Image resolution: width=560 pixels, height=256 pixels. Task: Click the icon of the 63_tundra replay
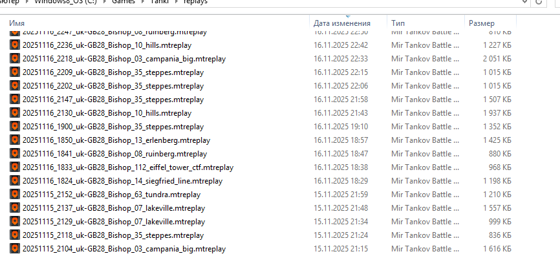(15, 194)
